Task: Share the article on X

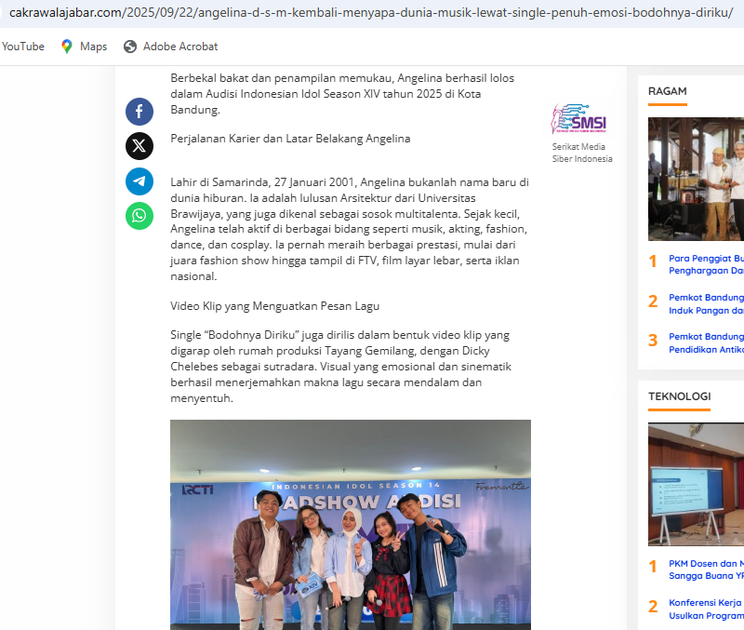Action: pyautogui.click(x=139, y=146)
